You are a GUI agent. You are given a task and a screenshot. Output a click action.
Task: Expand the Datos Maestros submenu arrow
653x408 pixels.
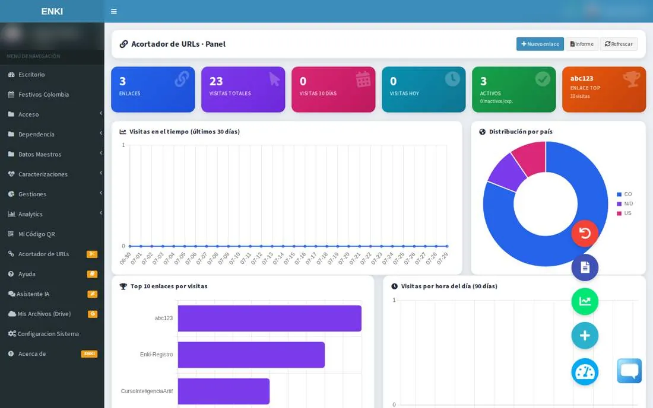(101, 153)
